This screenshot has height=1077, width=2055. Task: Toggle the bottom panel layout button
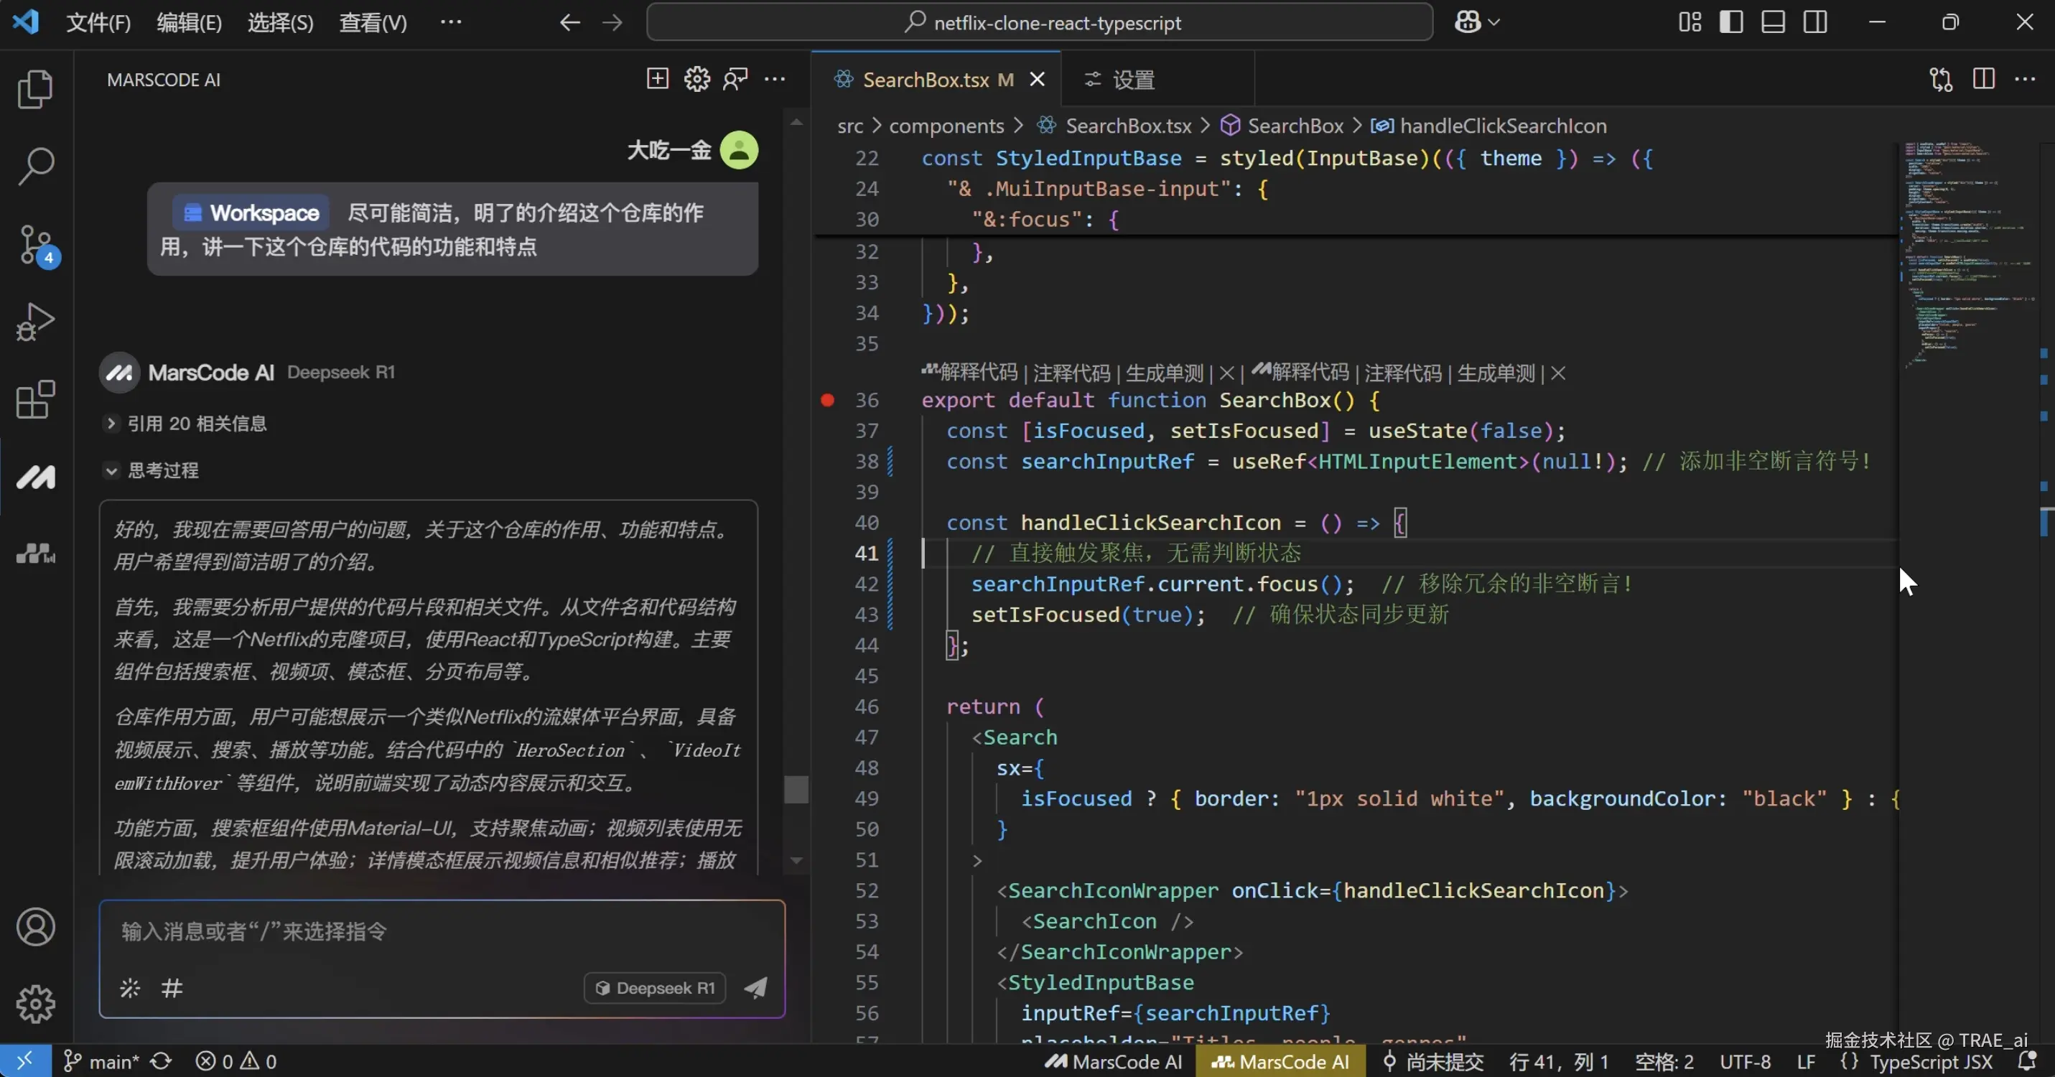tap(1773, 22)
